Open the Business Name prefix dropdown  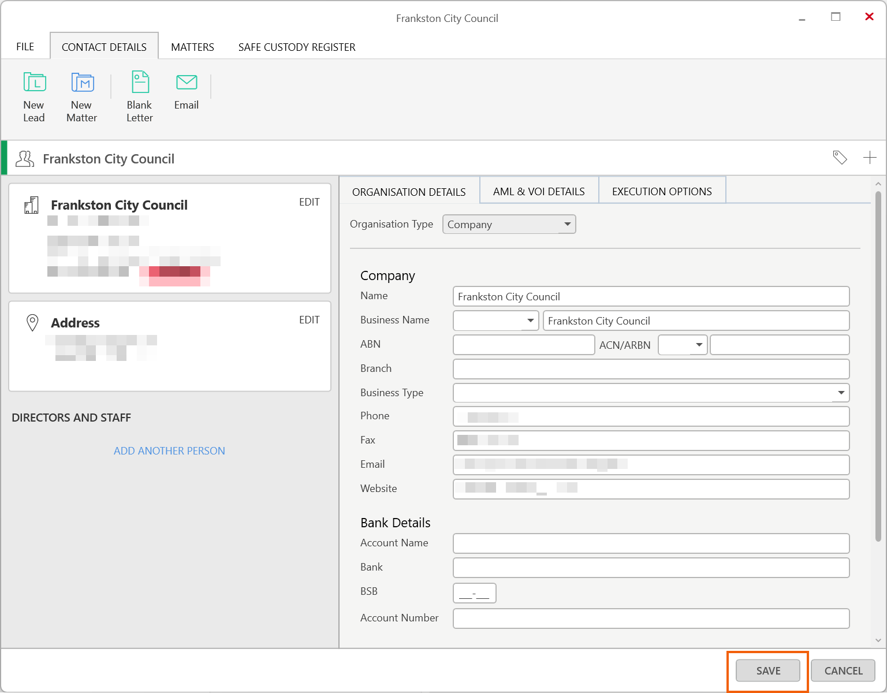pyautogui.click(x=530, y=321)
